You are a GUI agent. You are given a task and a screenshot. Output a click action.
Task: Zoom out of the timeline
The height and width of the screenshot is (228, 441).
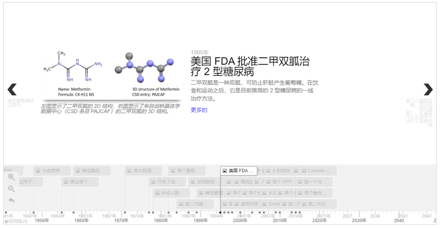11,189
